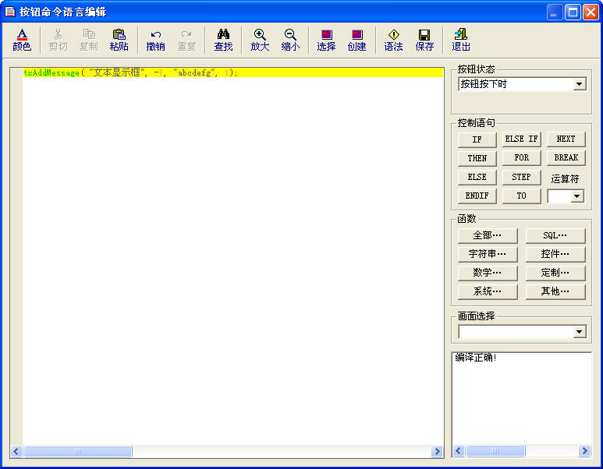Open 定制… custom functions

pyautogui.click(x=555, y=273)
